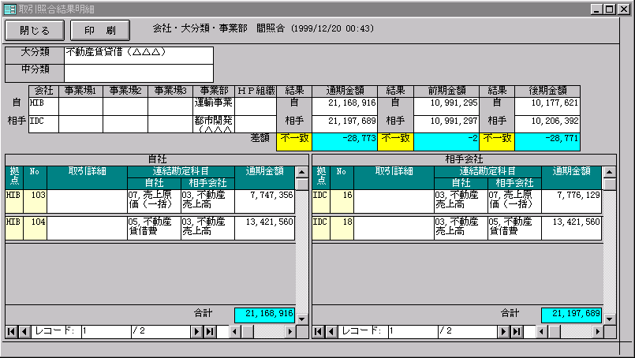Click the 自社 record number field
This screenshot has width=635, height=358.
[x=106, y=332]
